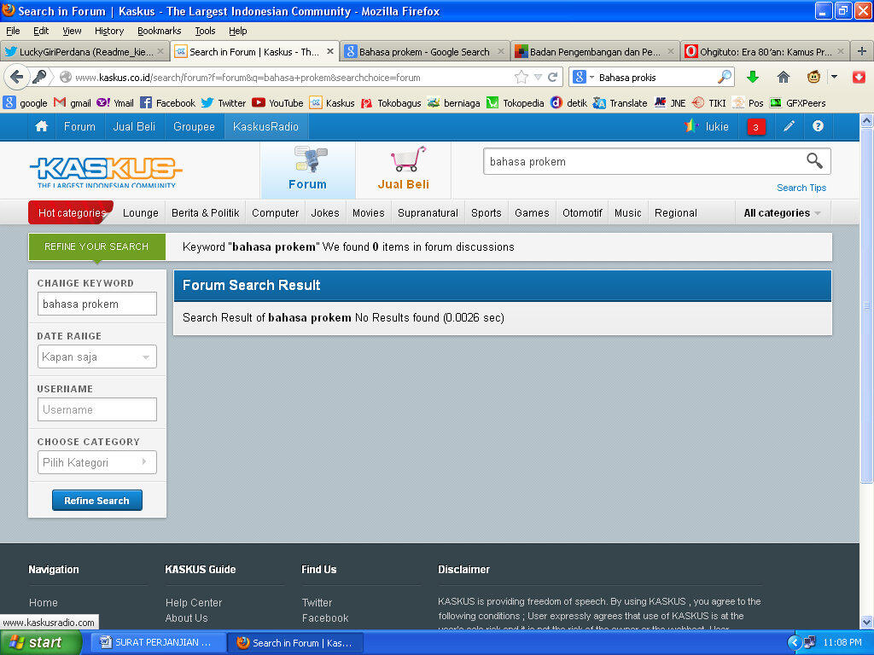Click the Change Keyword input field
The image size is (874, 655).
[97, 304]
